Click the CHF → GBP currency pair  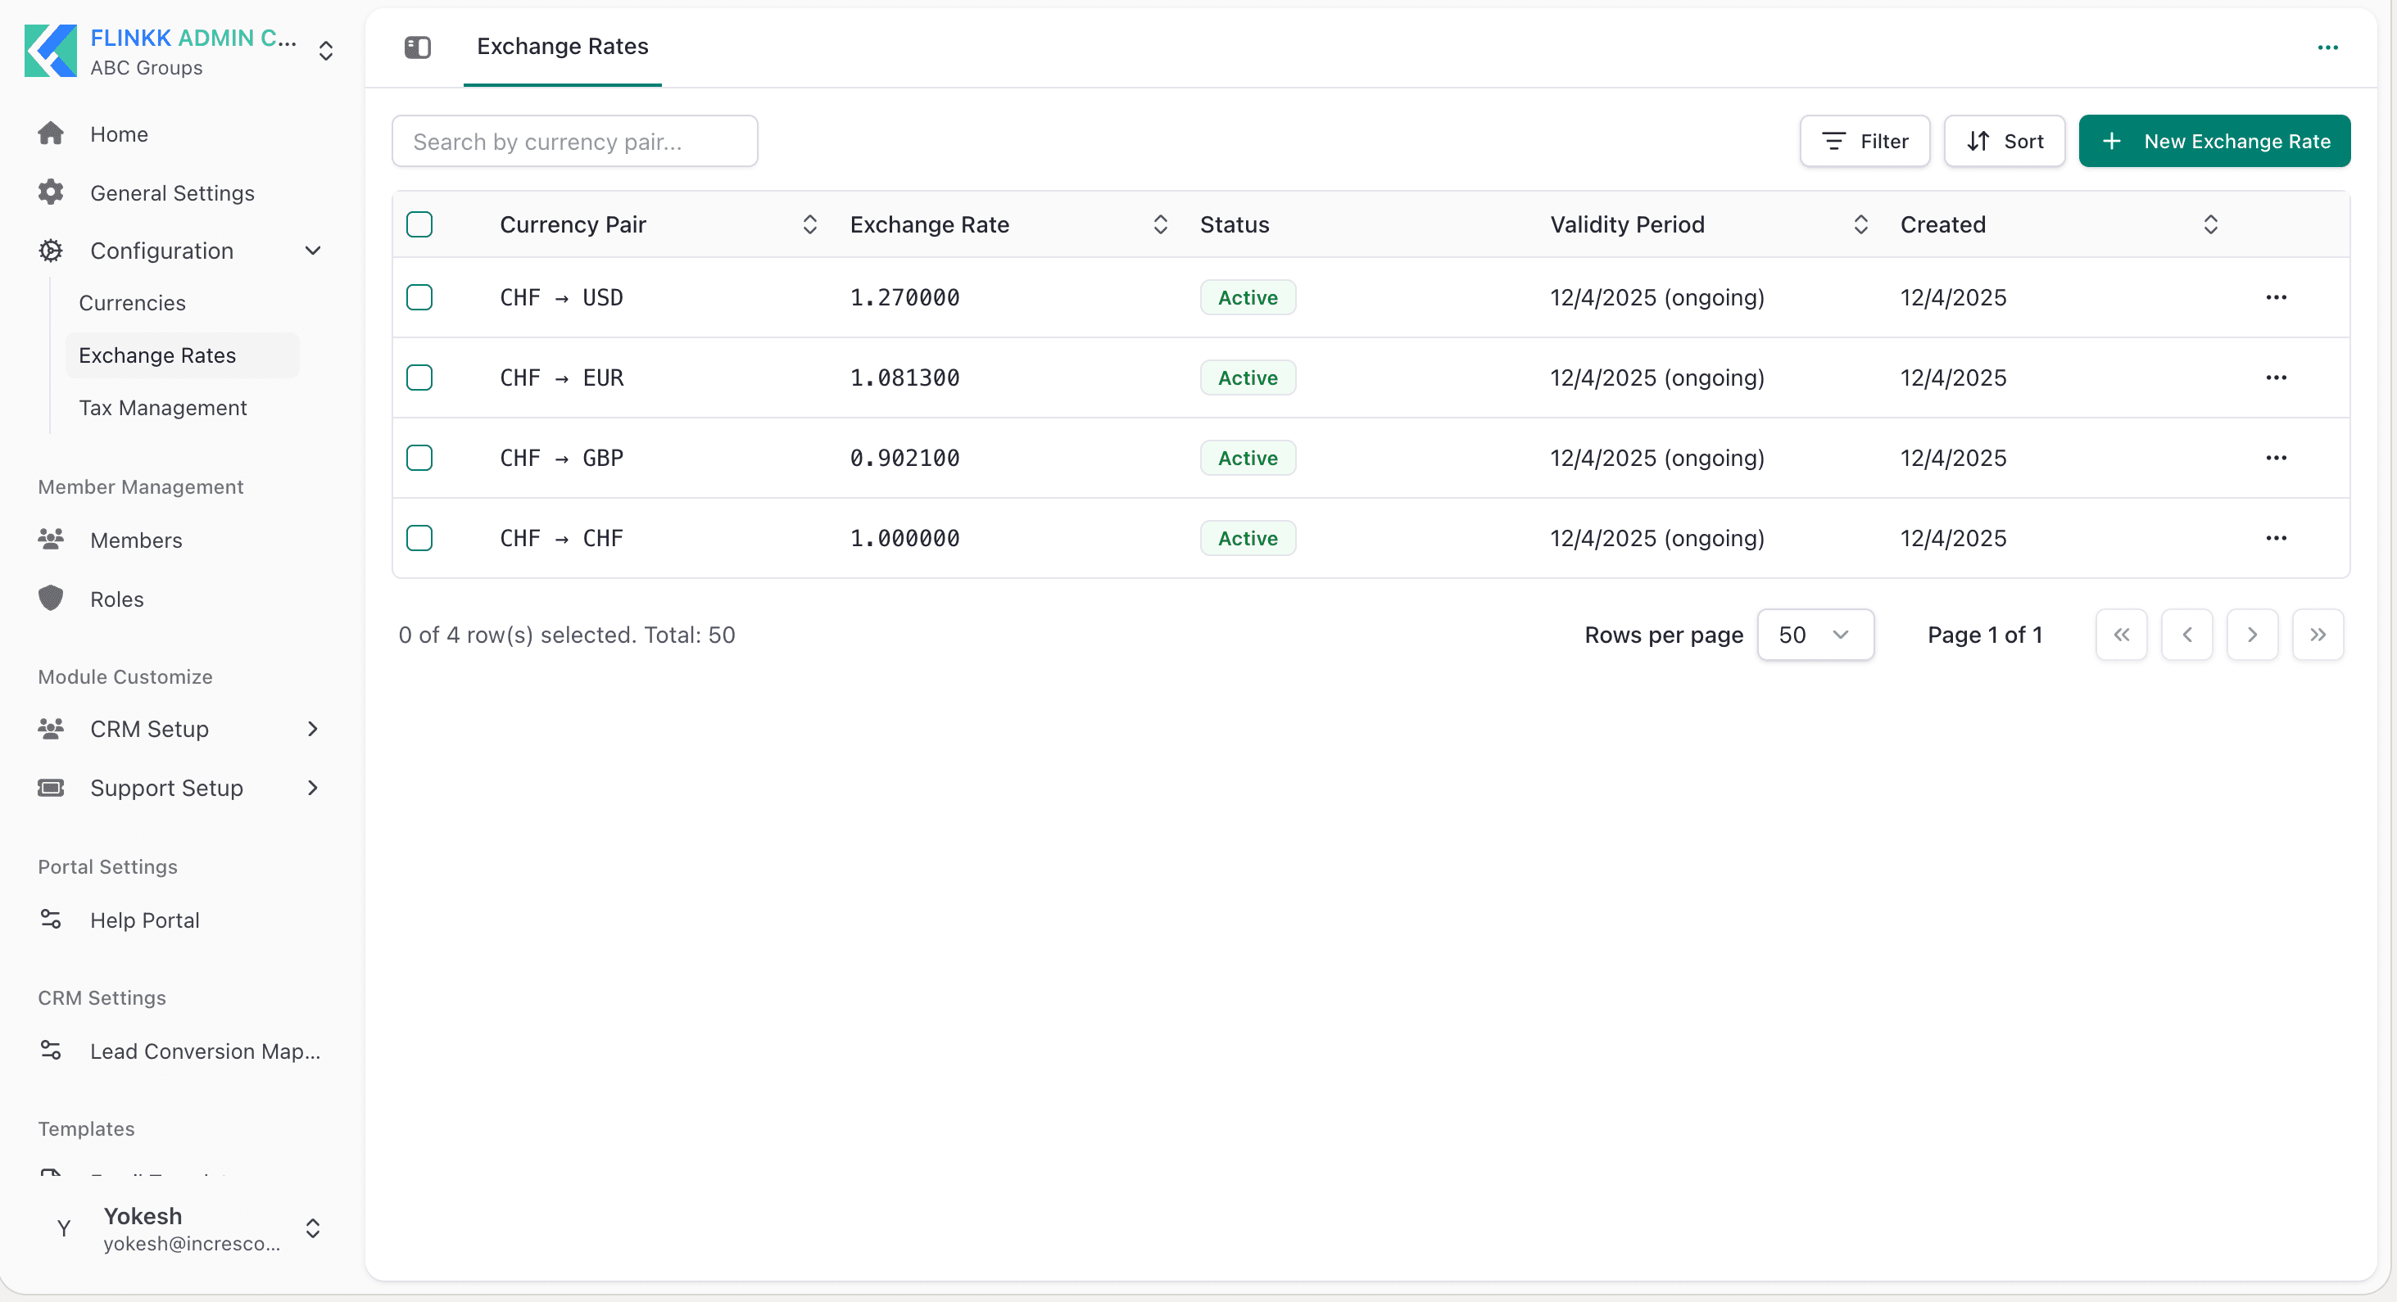click(x=561, y=458)
